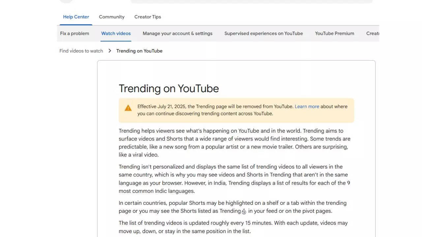The width and height of the screenshot is (422, 237).
Task: Open the Creator Tips tab
Action: point(147,17)
